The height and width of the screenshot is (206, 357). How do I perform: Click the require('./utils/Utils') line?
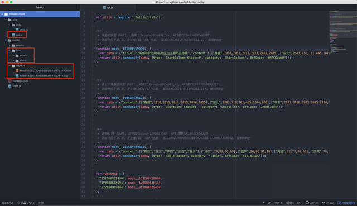click(129, 17)
